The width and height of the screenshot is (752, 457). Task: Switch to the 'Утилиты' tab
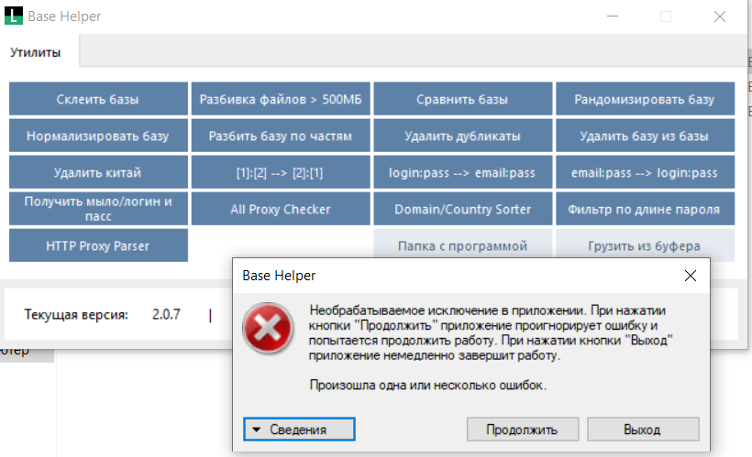tap(37, 52)
